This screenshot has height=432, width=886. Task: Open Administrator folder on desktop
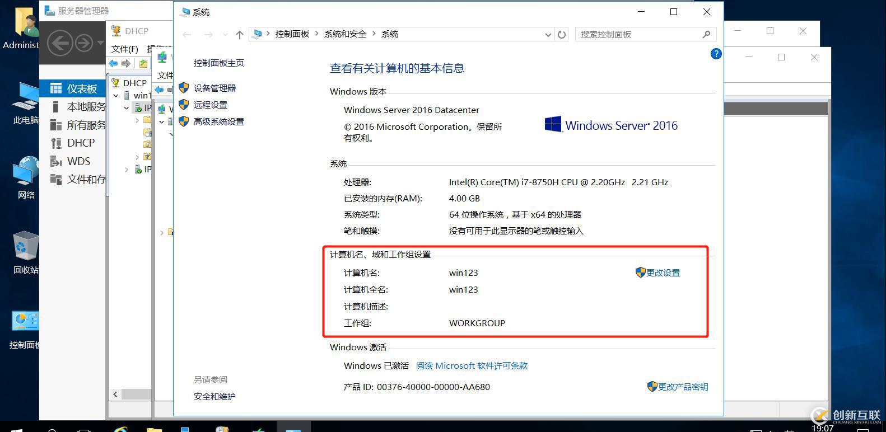click(x=24, y=28)
